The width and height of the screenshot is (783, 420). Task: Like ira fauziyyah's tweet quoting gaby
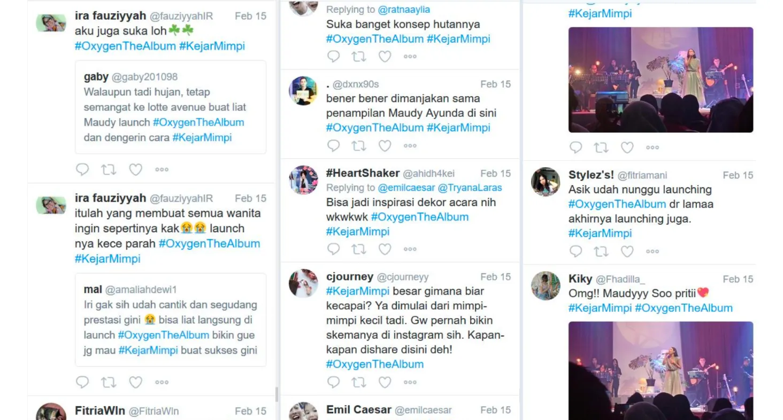point(136,170)
